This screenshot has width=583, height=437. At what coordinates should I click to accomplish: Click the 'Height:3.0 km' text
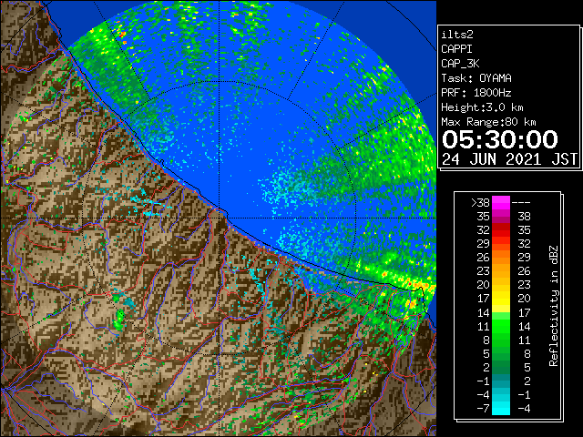pyautogui.click(x=482, y=107)
